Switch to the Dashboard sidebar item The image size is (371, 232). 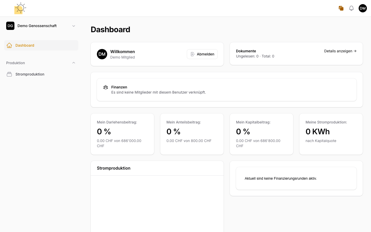click(25, 45)
